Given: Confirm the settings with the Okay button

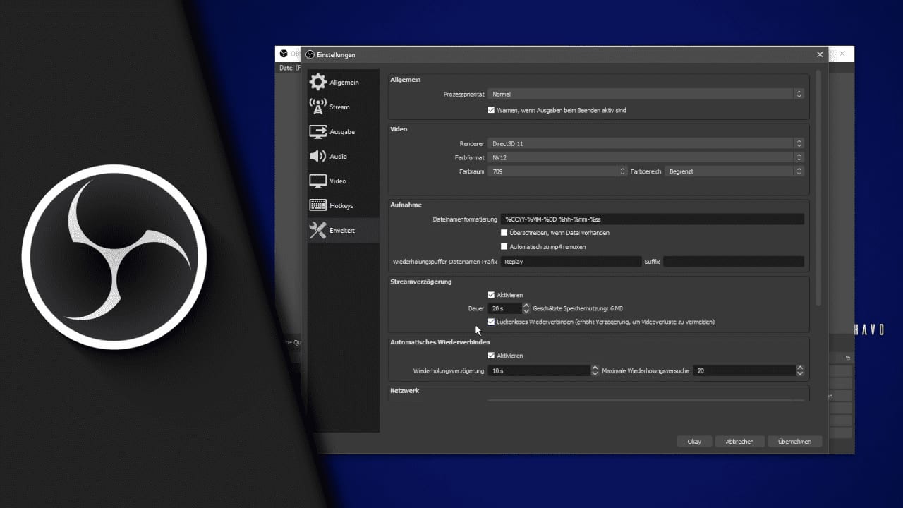Looking at the screenshot, I should coord(694,442).
